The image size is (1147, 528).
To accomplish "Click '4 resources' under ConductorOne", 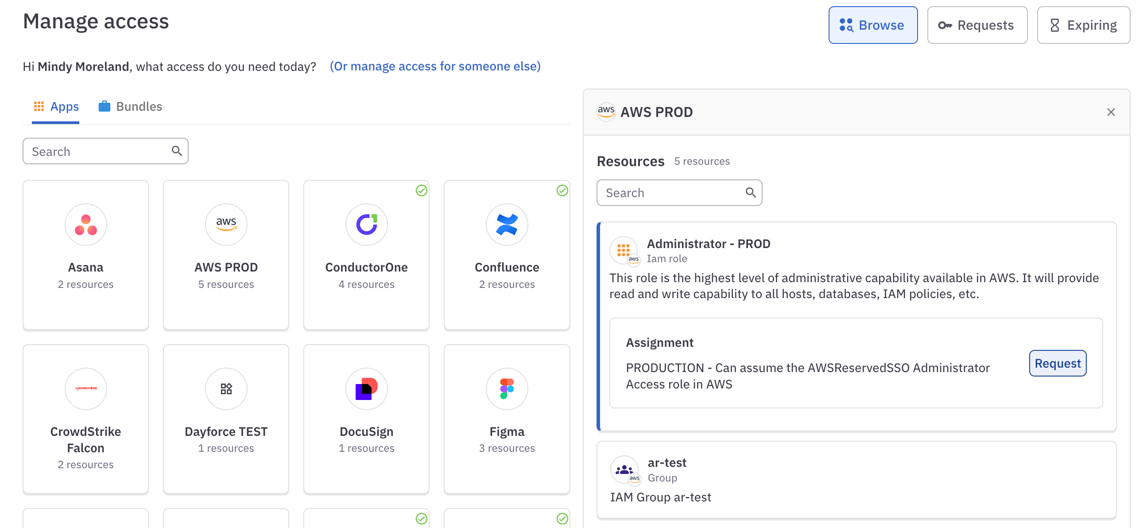I will tap(366, 284).
